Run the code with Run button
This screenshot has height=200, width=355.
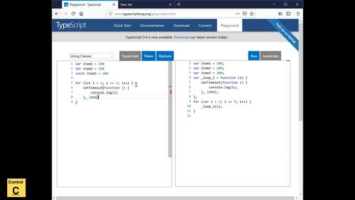pyautogui.click(x=254, y=56)
